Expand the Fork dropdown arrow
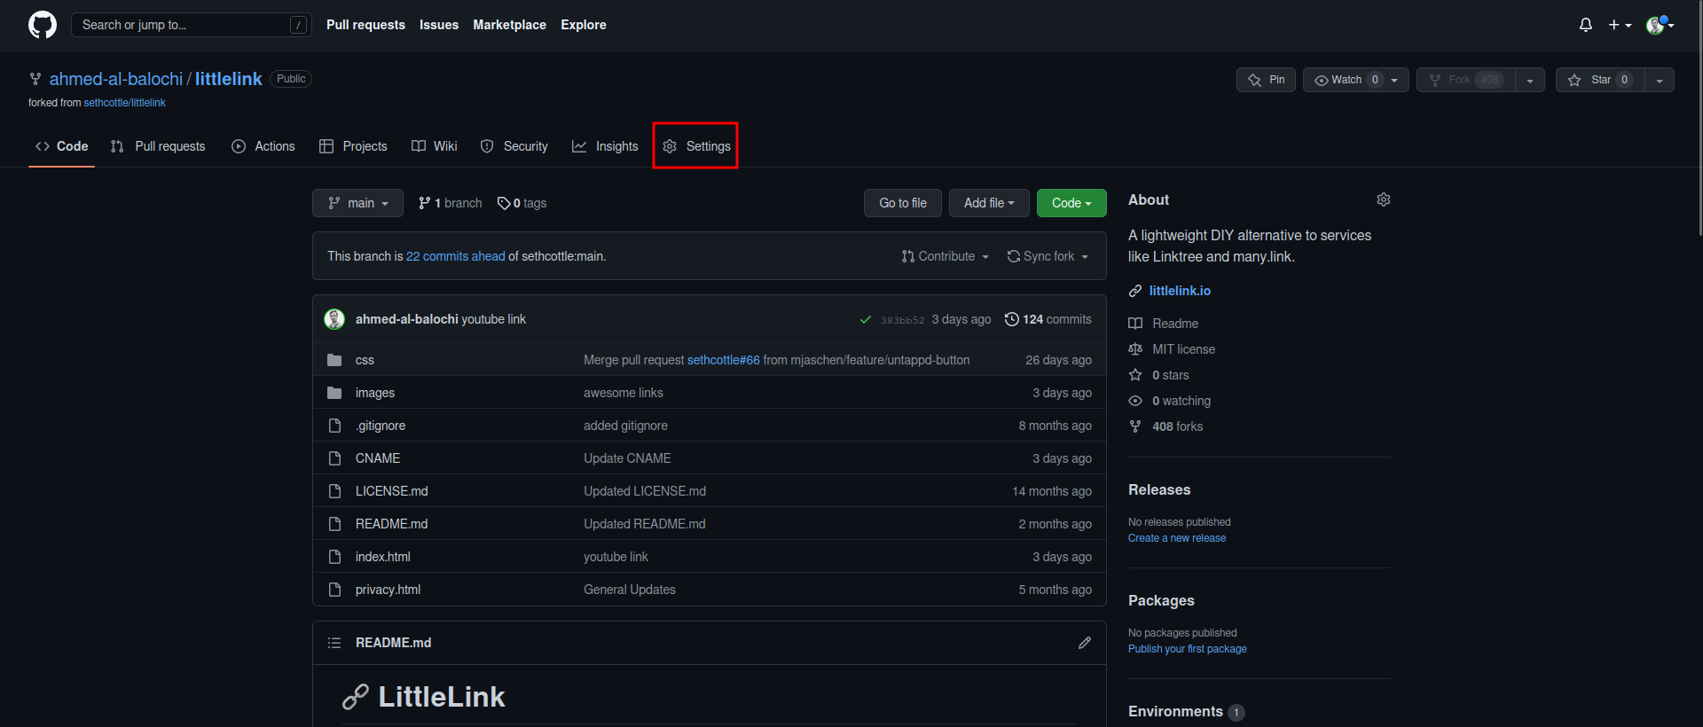This screenshot has width=1703, height=727. pos(1530,80)
